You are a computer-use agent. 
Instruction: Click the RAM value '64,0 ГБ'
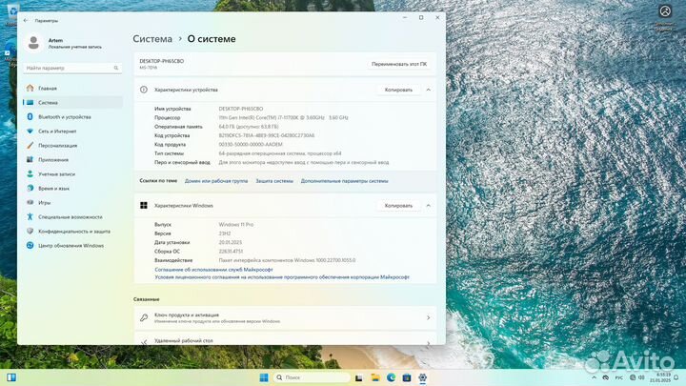pos(249,127)
